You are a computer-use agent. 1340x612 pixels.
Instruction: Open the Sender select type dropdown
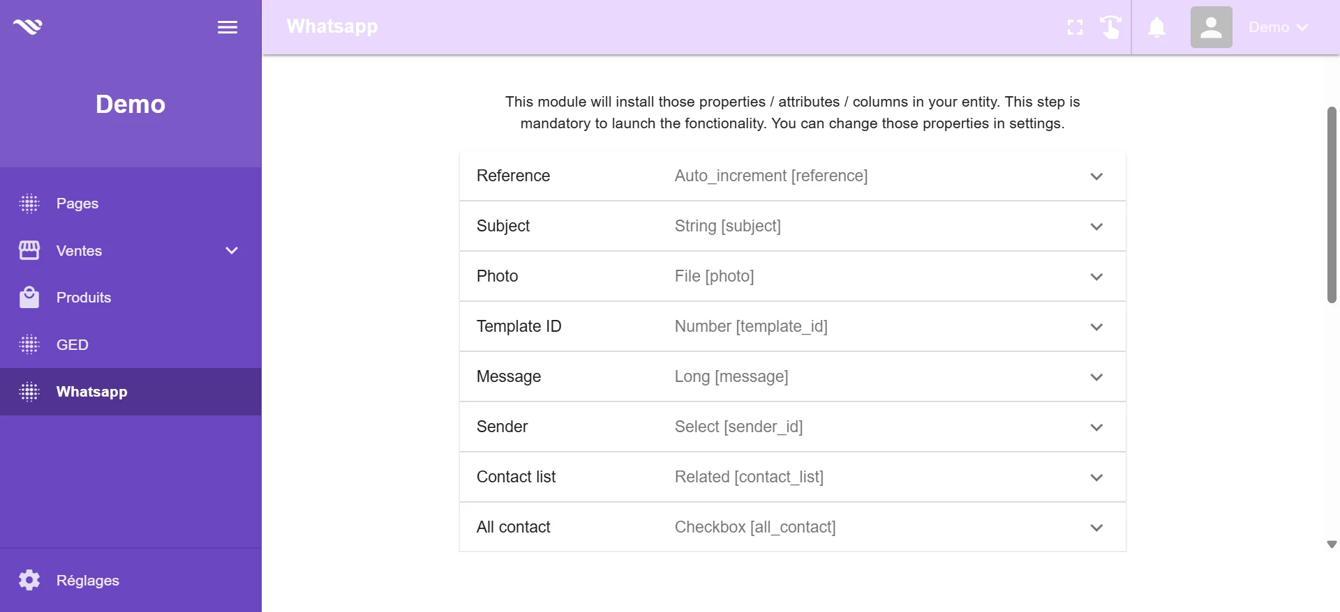coord(1096,427)
